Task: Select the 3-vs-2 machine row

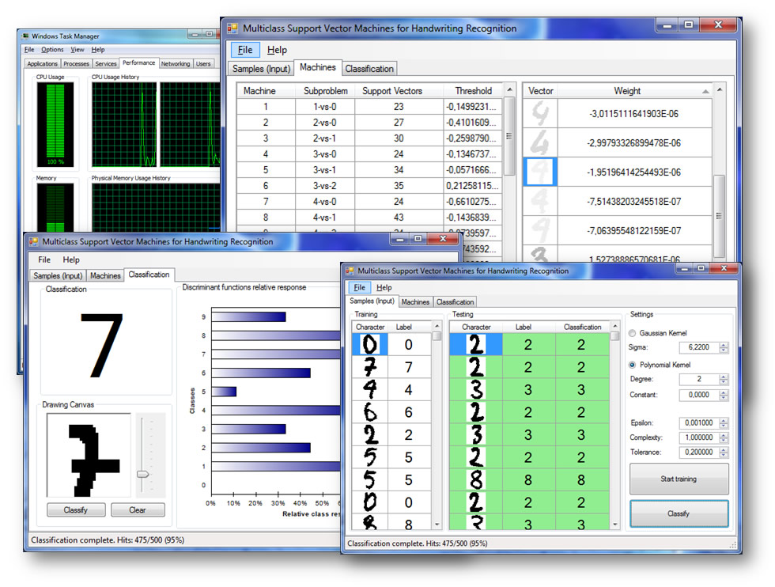Action: [326, 186]
